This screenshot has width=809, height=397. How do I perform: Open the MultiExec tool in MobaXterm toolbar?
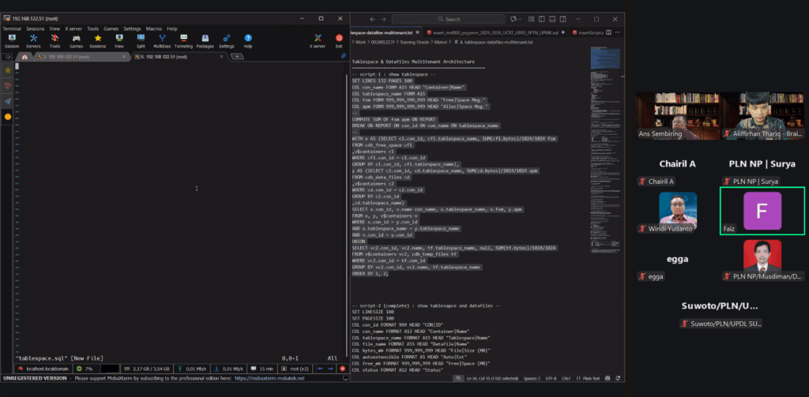click(162, 40)
